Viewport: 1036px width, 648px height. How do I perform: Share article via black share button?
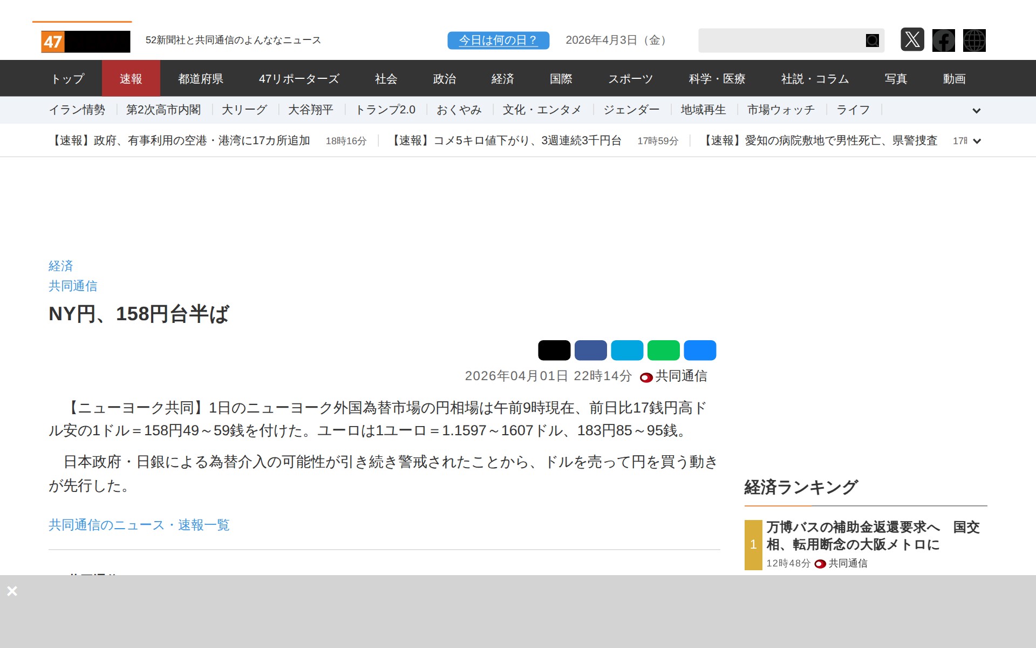pyautogui.click(x=554, y=350)
